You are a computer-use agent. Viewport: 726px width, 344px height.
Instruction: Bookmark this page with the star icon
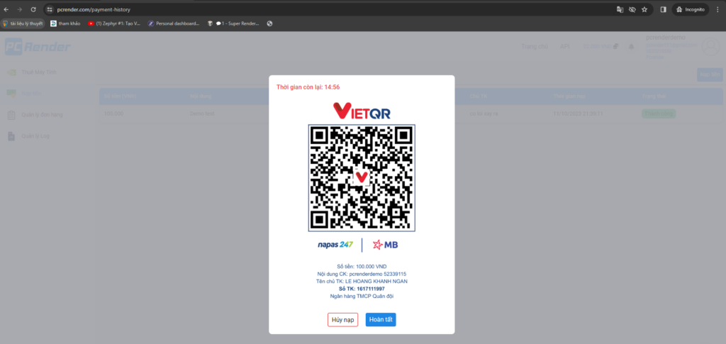pos(644,9)
